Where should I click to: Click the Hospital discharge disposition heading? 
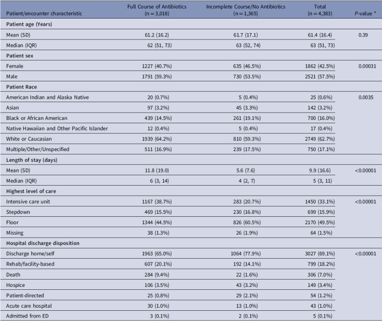(43, 243)
